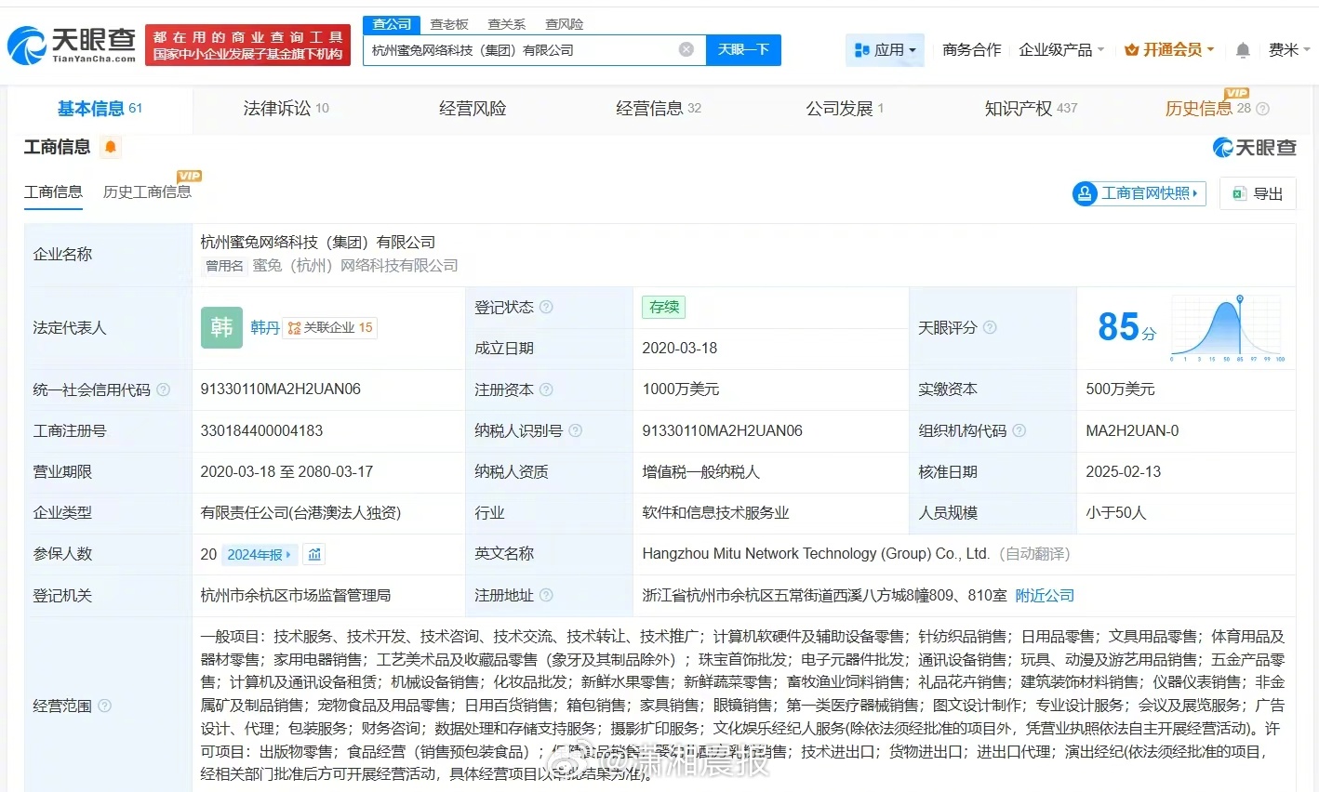
Task: Click the help icon beside 登记状态
Action: (547, 307)
